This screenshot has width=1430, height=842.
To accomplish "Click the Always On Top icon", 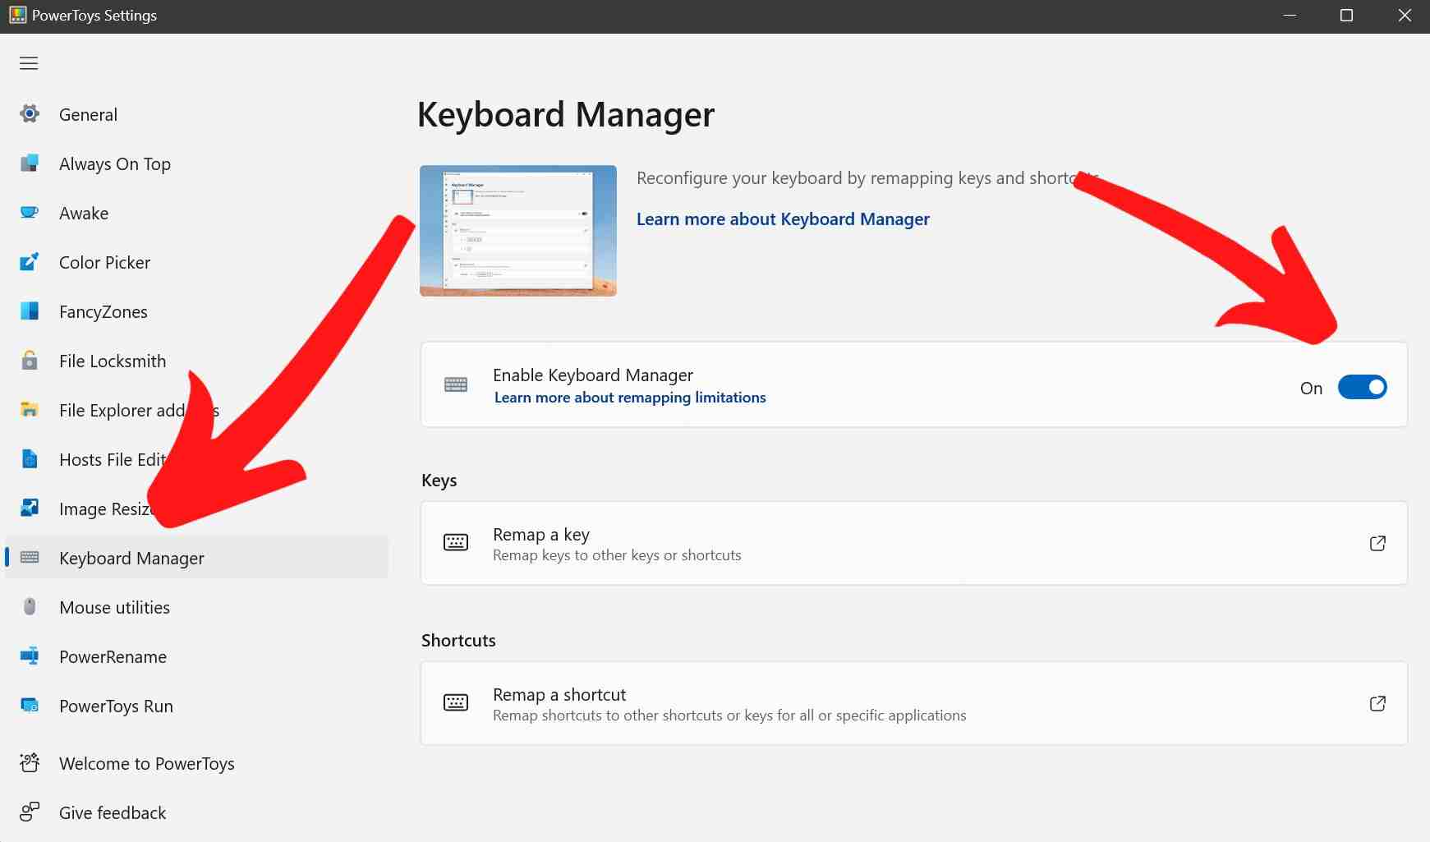I will [30, 163].
